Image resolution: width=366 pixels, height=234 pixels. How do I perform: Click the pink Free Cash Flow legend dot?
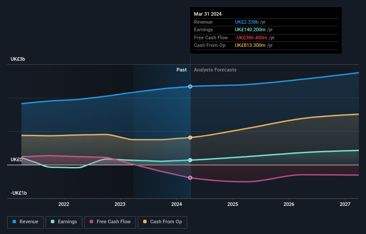tap(91, 221)
